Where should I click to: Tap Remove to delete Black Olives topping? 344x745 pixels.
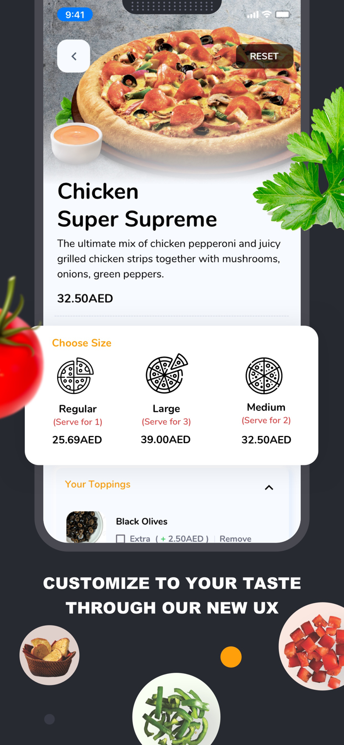[x=235, y=538]
